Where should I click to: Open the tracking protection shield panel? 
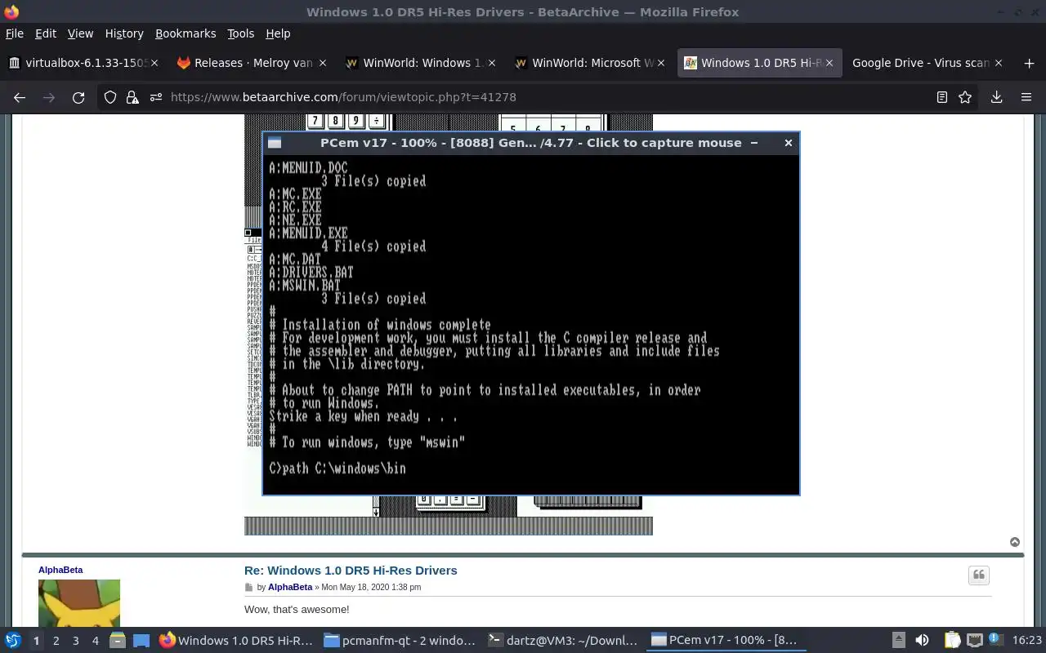[110, 97]
